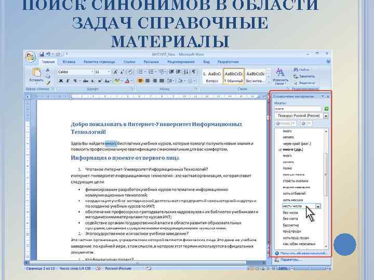Increase paragraph indent
Viewport: 374px width, 280px height.
coord(178,72)
